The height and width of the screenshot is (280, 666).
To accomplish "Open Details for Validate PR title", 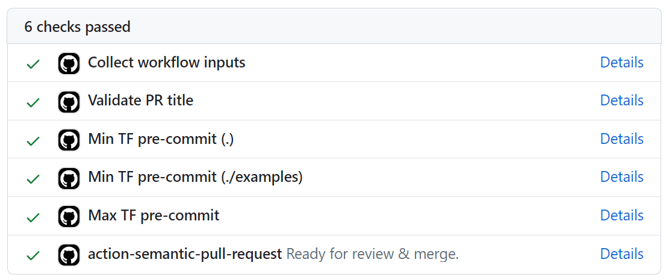I will click(621, 101).
